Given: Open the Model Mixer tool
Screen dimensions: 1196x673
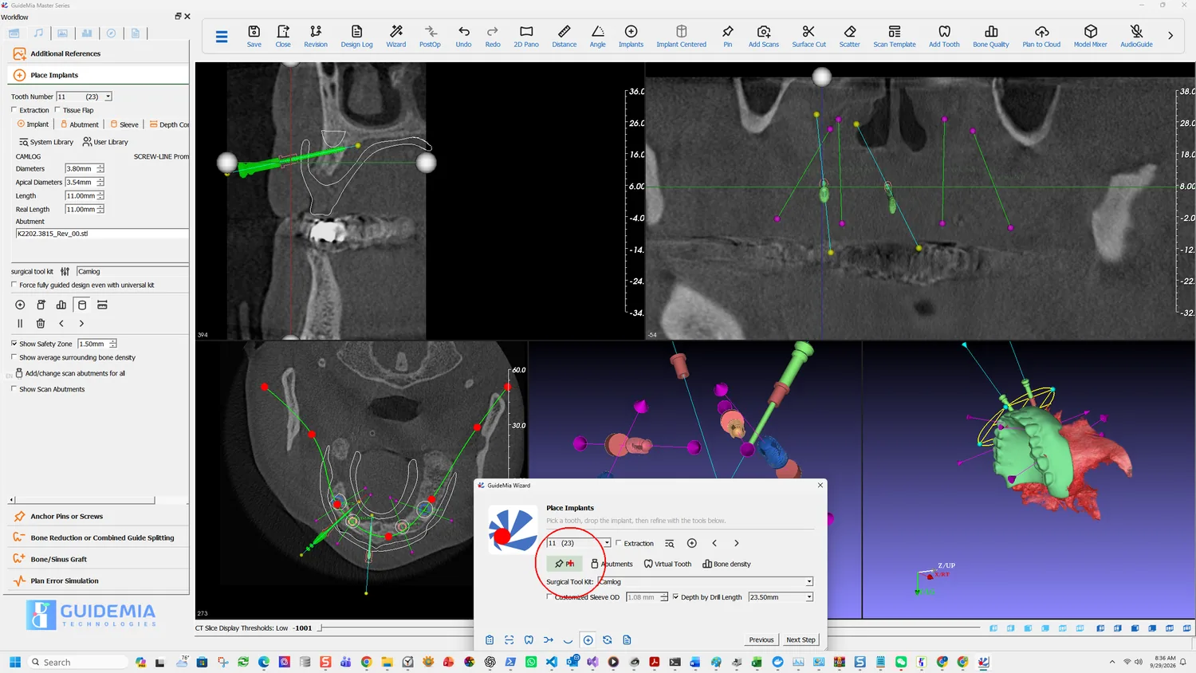Looking at the screenshot, I should 1091,36.
